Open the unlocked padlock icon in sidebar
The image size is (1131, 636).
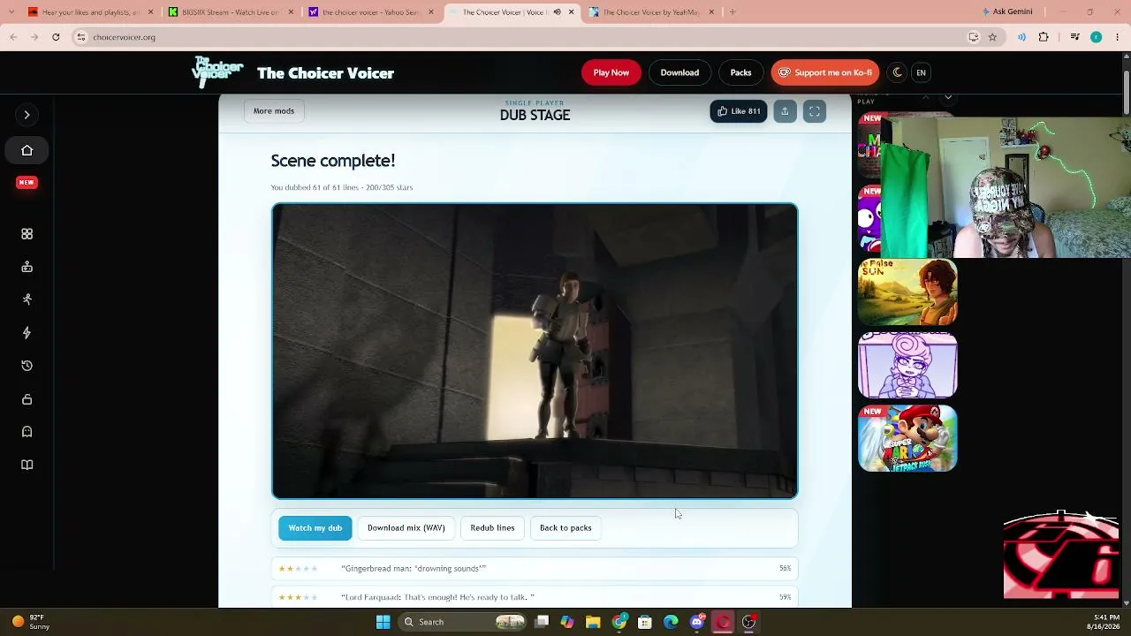pyautogui.click(x=27, y=399)
